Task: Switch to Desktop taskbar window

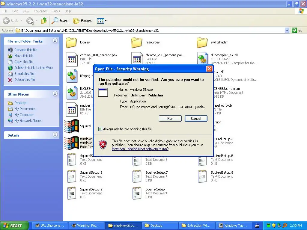Action: tap(160, 226)
